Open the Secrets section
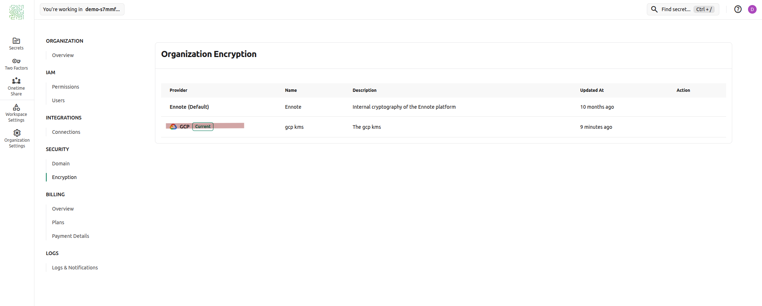 (x=16, y=44)
